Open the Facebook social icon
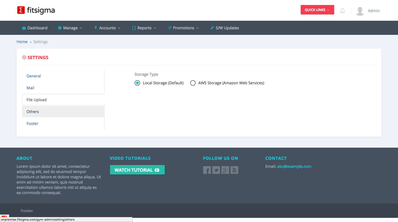 point(207,170)
